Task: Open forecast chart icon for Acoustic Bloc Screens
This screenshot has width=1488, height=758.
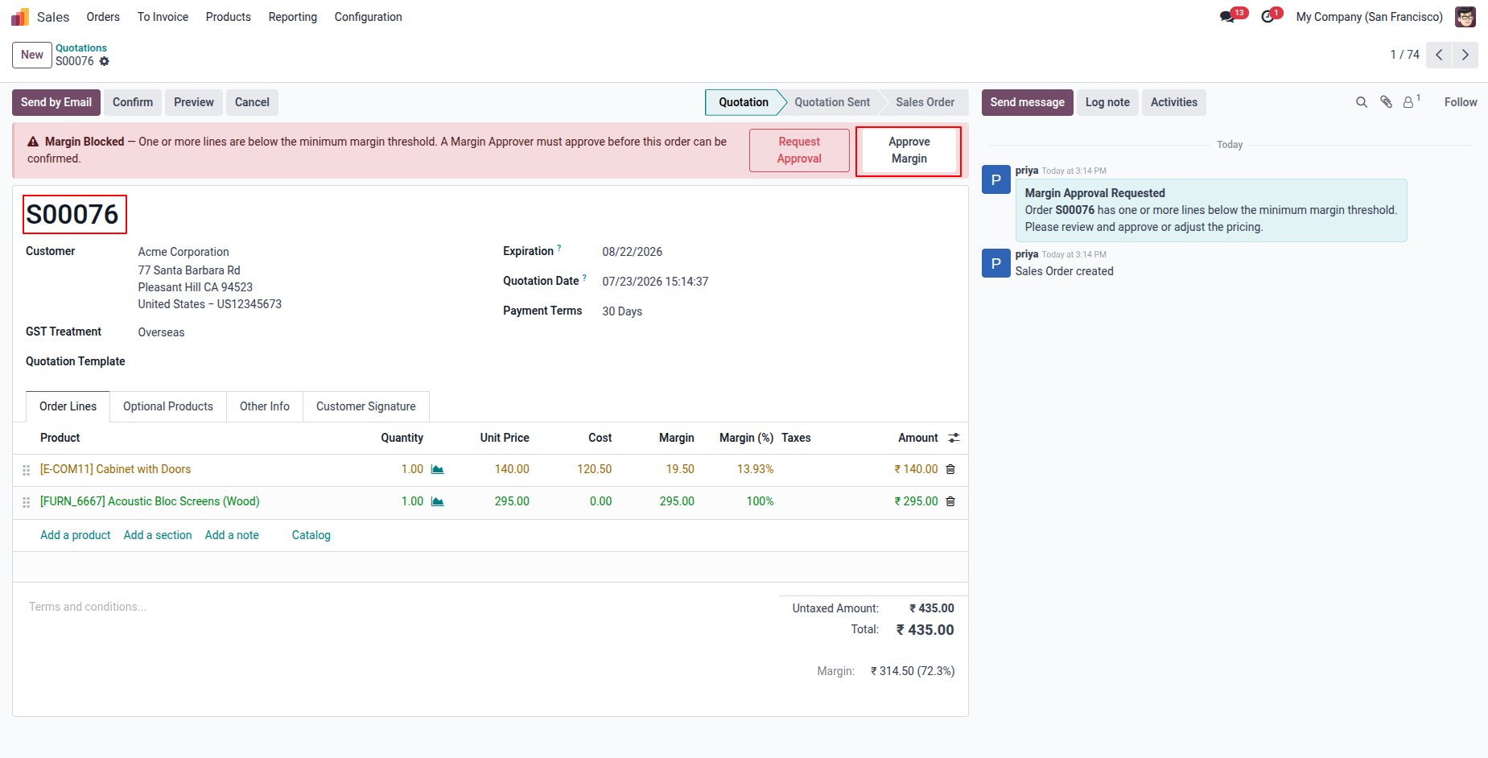Action: [x=438, y=501]
